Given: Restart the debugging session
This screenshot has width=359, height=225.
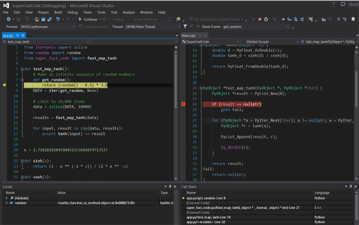Looking at the screenshot, I should click(x=266, y=19).
